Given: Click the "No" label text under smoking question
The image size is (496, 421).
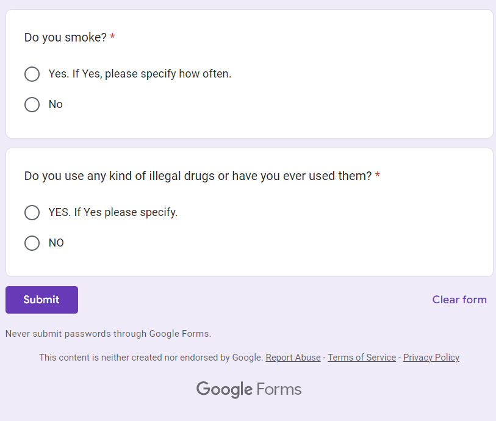Looking at the screenshot, I should tap(56, 105).
